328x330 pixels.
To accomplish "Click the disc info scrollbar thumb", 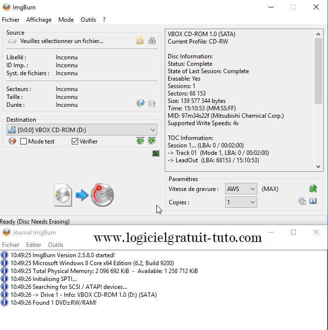I will 318,71.
